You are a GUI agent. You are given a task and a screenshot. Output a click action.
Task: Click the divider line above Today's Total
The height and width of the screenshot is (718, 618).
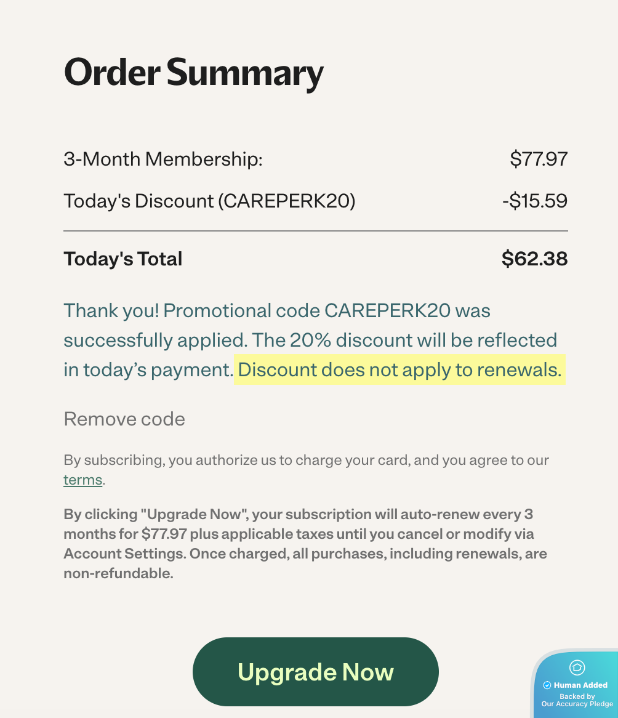[315, 231]
